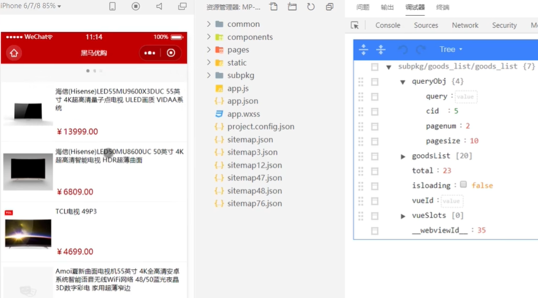Expand the vueSlots array node
Viewport: 538px width, 298px height.
(403, 216)
